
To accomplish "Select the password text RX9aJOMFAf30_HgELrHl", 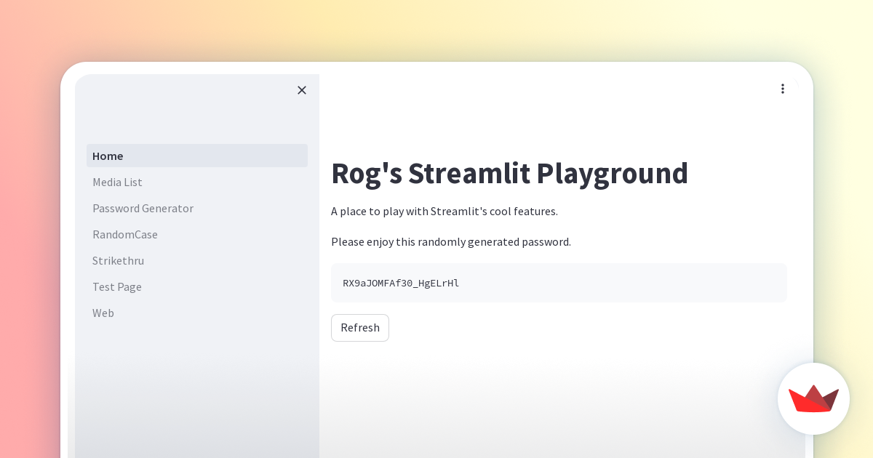I will (401, 284).
